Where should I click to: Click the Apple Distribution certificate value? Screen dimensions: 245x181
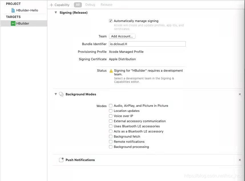click(x=122, y=59)
